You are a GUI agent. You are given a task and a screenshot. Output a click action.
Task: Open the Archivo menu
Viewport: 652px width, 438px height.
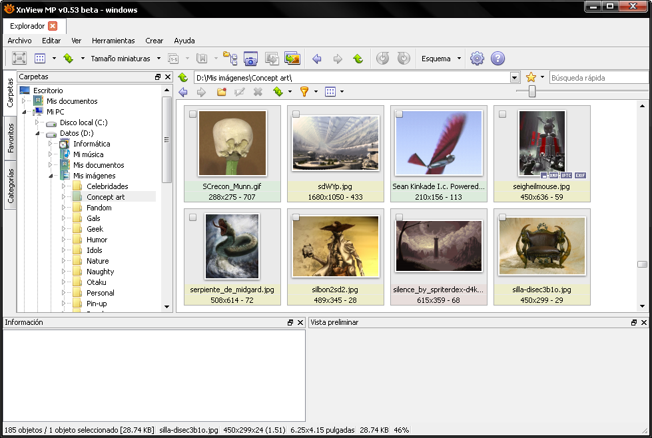click(19, 41)
